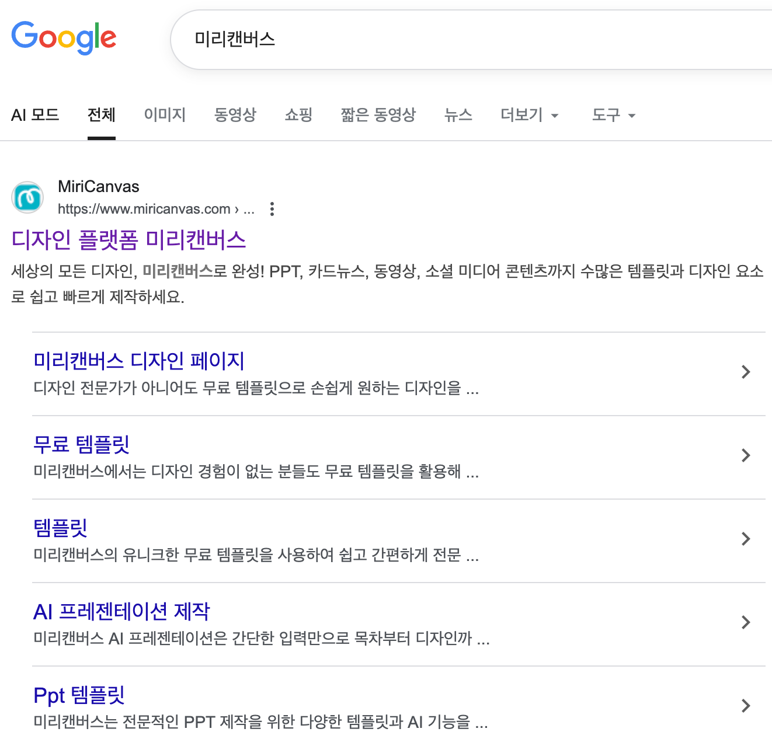The height and width of the screenshot is (739, 772).
Task: Click chevron on AI 프레젠테이션 제작 row
Action: point(746,622)
